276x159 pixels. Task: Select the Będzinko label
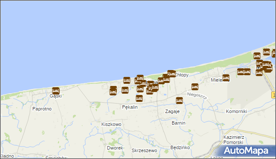click(x=180, y=147)
